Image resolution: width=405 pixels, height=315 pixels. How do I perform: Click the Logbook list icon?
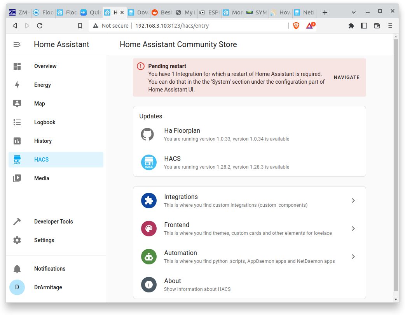[x=17, y=122]
